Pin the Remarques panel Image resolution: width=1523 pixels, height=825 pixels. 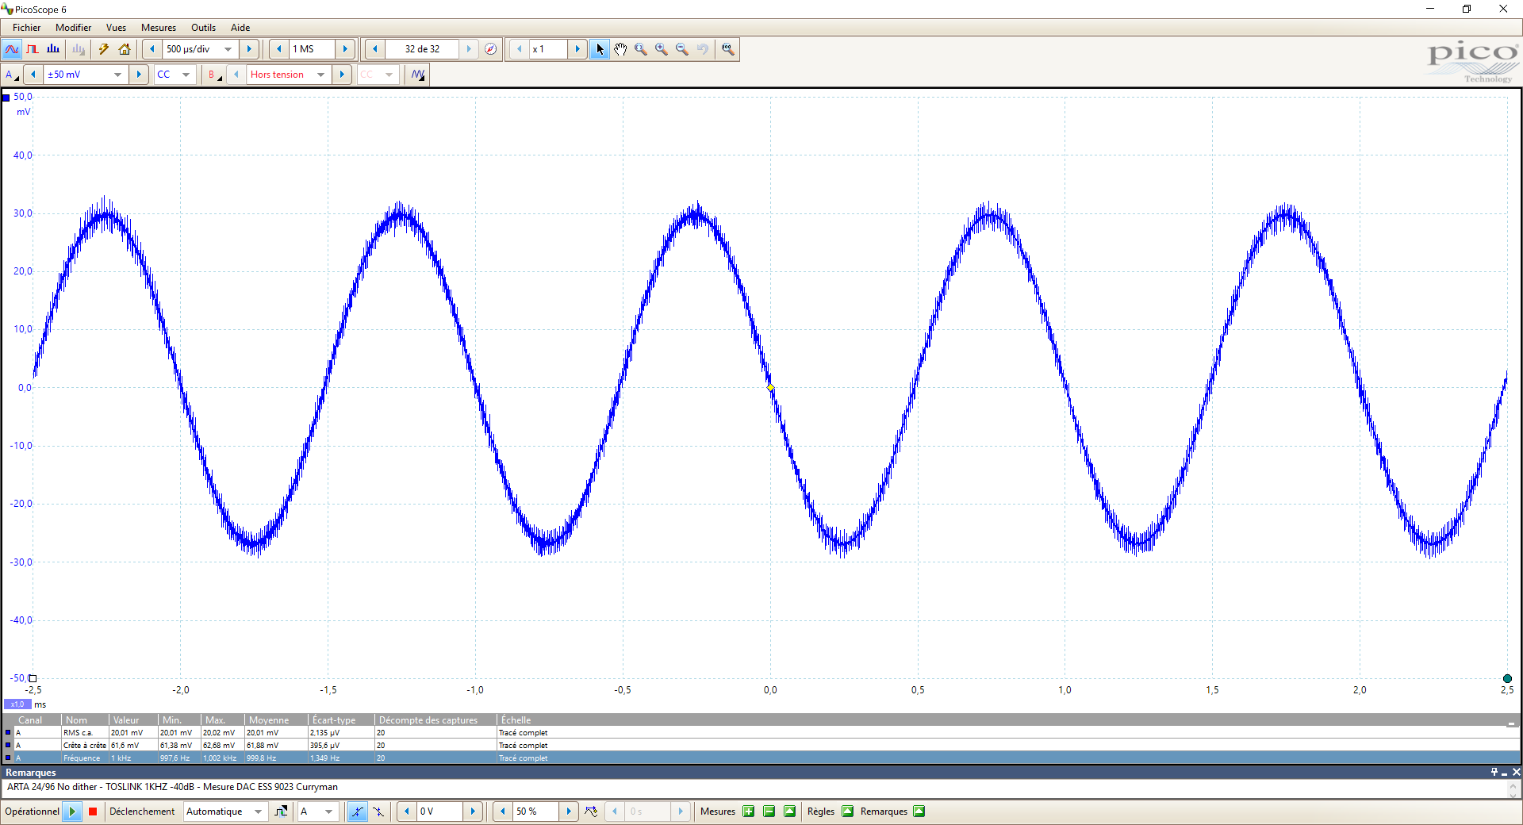[1494, 773]
